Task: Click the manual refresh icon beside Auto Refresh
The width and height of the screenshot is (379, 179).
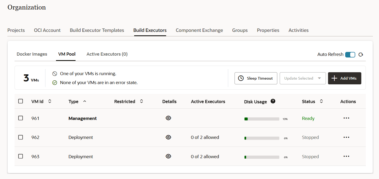Action: coord(361,55)
